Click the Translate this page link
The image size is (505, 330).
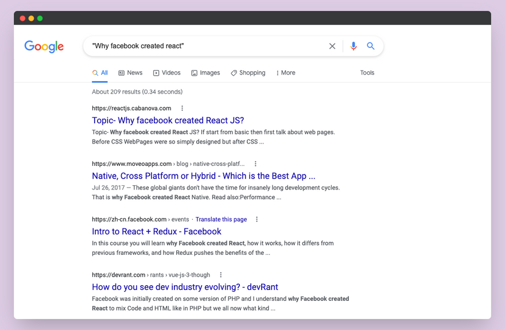click(221, 219)
